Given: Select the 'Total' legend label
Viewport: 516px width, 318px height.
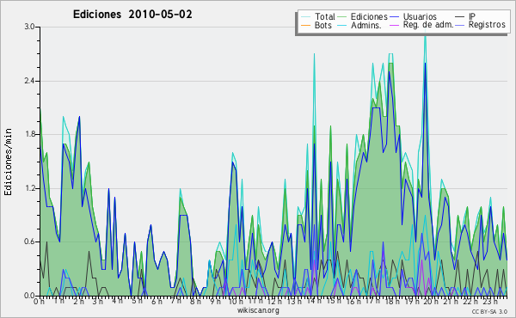Looking at the screenshot, I should coord(325,16).
